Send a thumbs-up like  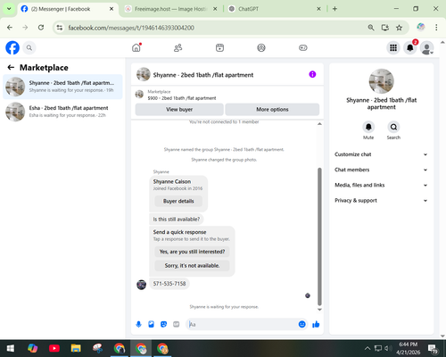pos(316,324)
